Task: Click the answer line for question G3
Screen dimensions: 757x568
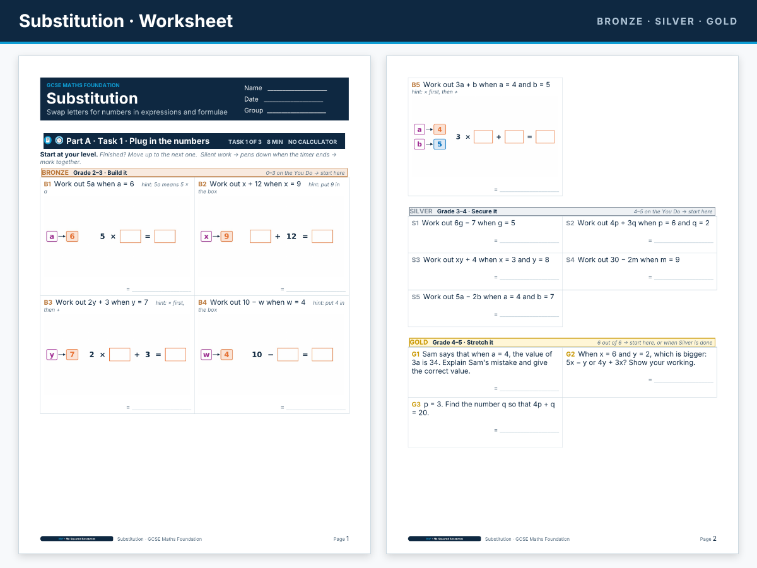Action: [529, 430]
